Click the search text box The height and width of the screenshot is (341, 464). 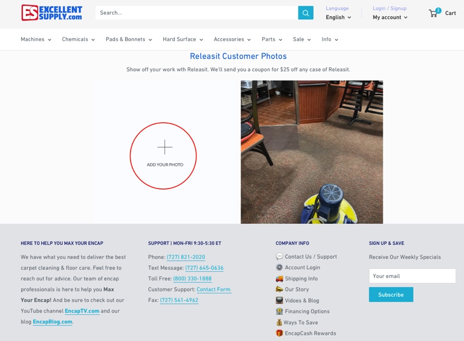pyautogui.click(x=196, y=13)
